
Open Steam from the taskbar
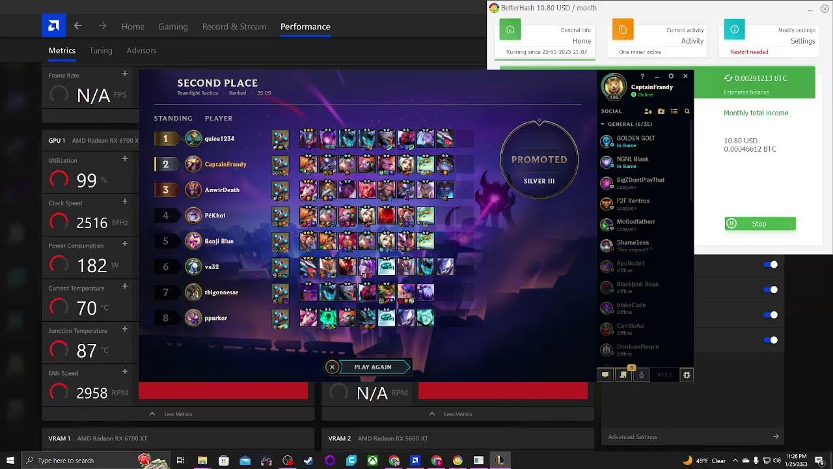tap(309, 461)
